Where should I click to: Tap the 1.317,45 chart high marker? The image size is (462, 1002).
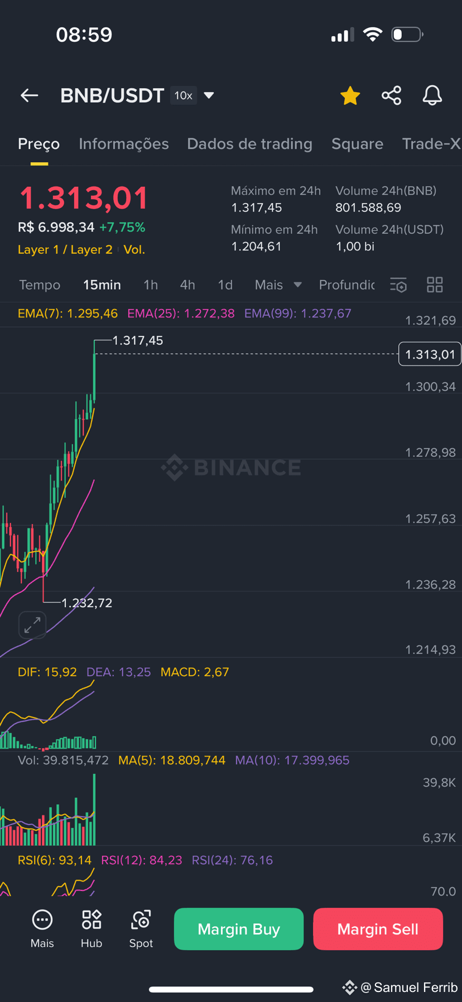pyautogui.click(x=138, y=340)
